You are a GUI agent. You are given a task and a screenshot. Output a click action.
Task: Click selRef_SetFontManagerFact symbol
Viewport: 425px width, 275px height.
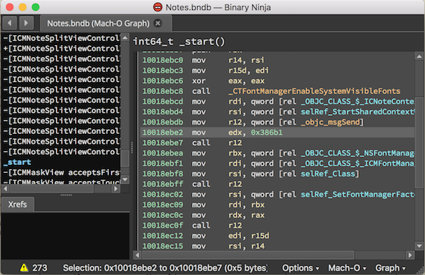pos(357,194)
